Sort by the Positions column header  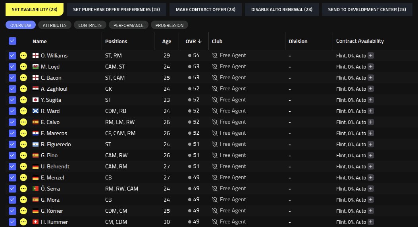click(x=116, y=41)
